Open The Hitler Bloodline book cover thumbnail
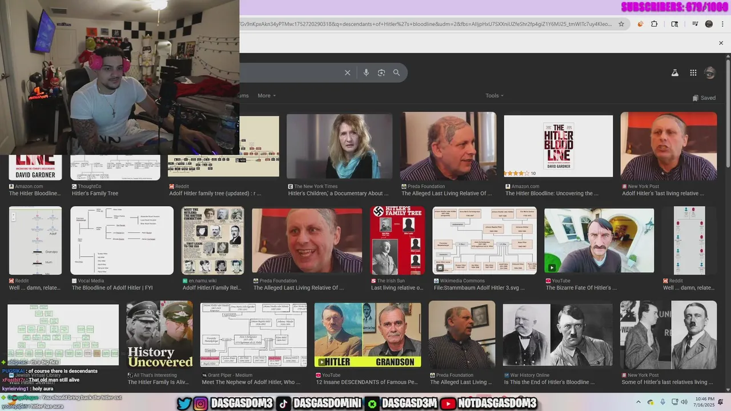The image size is (731, 411). tap(558, 146)
